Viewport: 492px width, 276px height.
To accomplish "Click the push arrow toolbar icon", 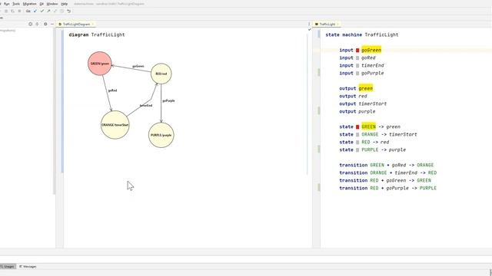I will (48, 11).
